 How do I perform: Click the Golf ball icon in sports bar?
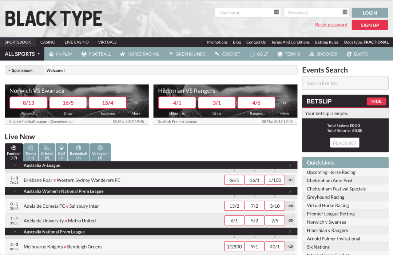[252, 54]
